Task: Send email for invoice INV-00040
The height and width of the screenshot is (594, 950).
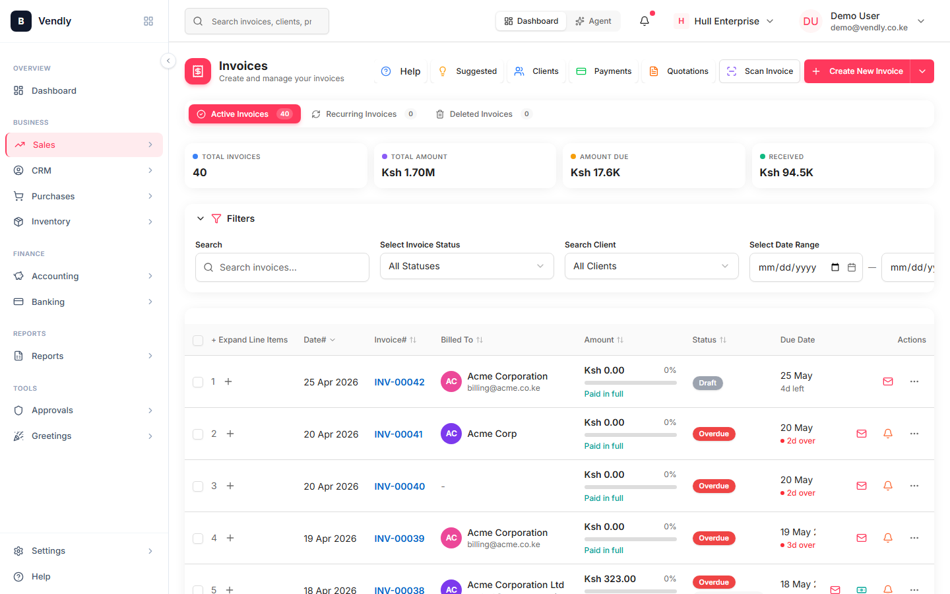Action: [x=862, y=486]
